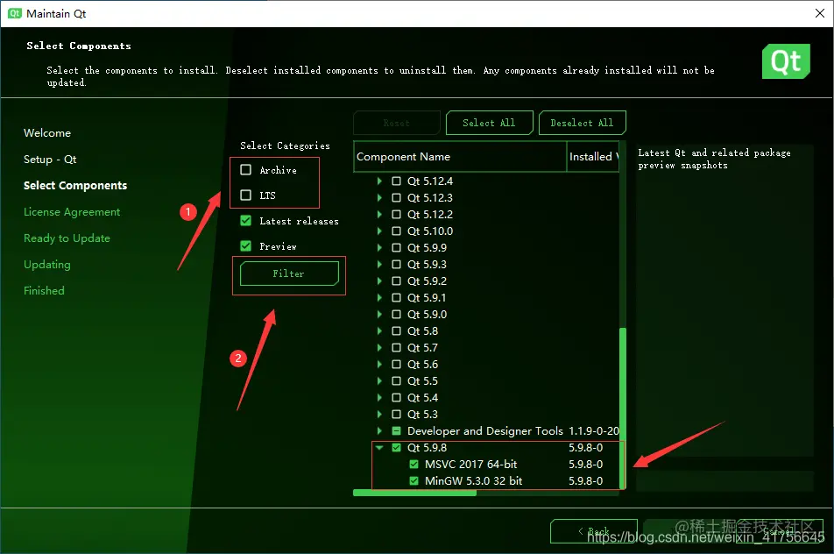Check the Qt 5.12.3 component checkbox

(396, 197)
